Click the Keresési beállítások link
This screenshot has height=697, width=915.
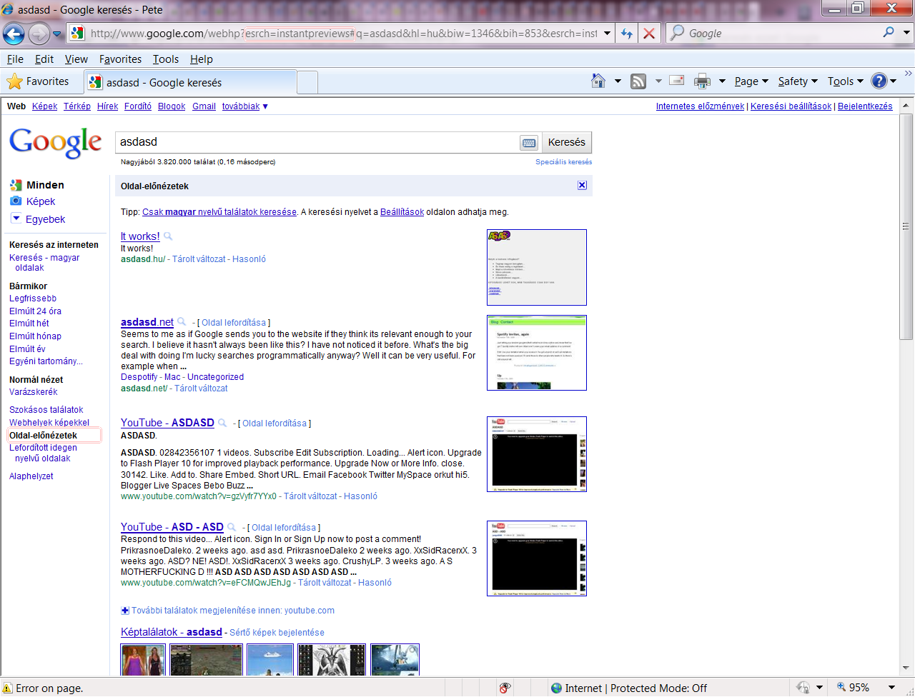coord(791,106)
